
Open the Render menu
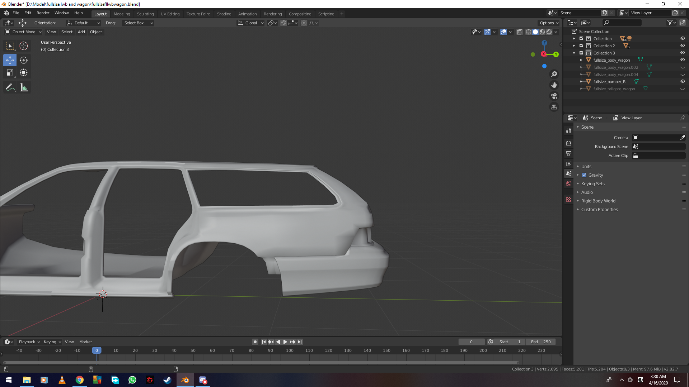tap(43, 13)
